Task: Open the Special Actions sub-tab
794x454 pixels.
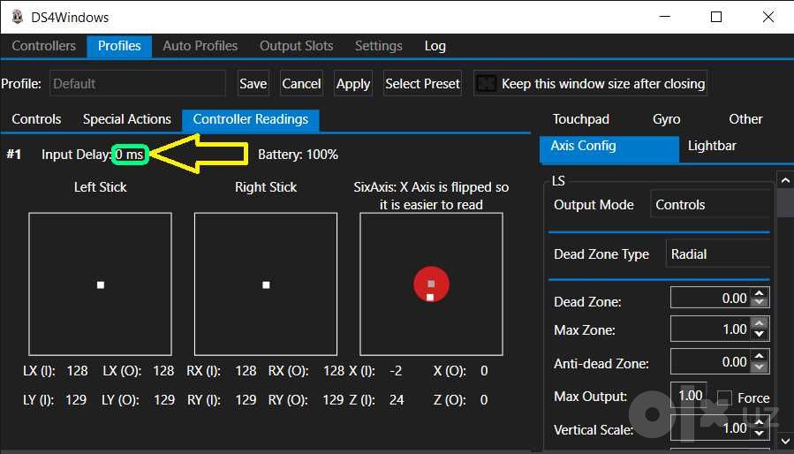Action: click(x=126, y=119)
